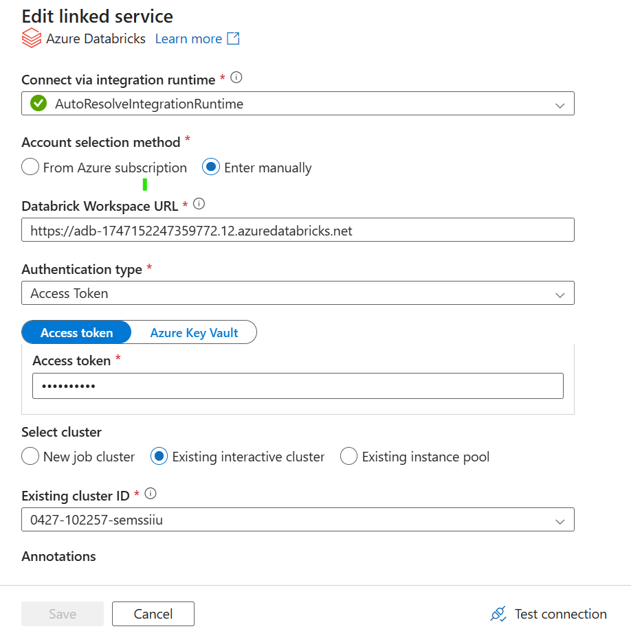The height and width of the screenshot is (631, 631).
Task: Click info icon beside Existing cluster ID
Action: pyautogui.click(x=151, y=494)
